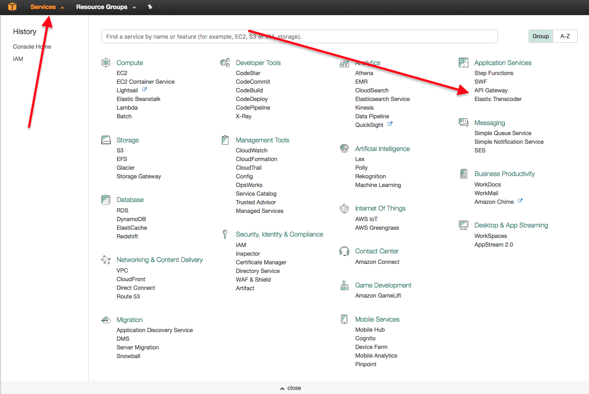Click the Mobile Services phone icon
Viewport: 589px width, 394px height.
tap(344, 319)
